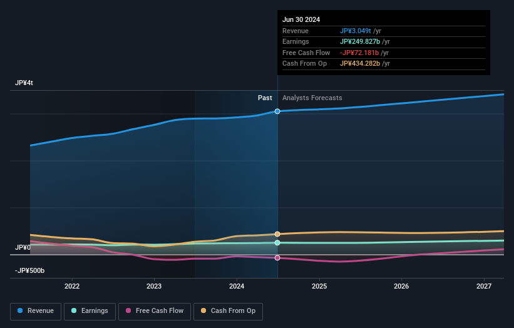This screenshot has height=328, width=514.
Task: Click the teal Earnings data point marker
Action: point(277,243)
